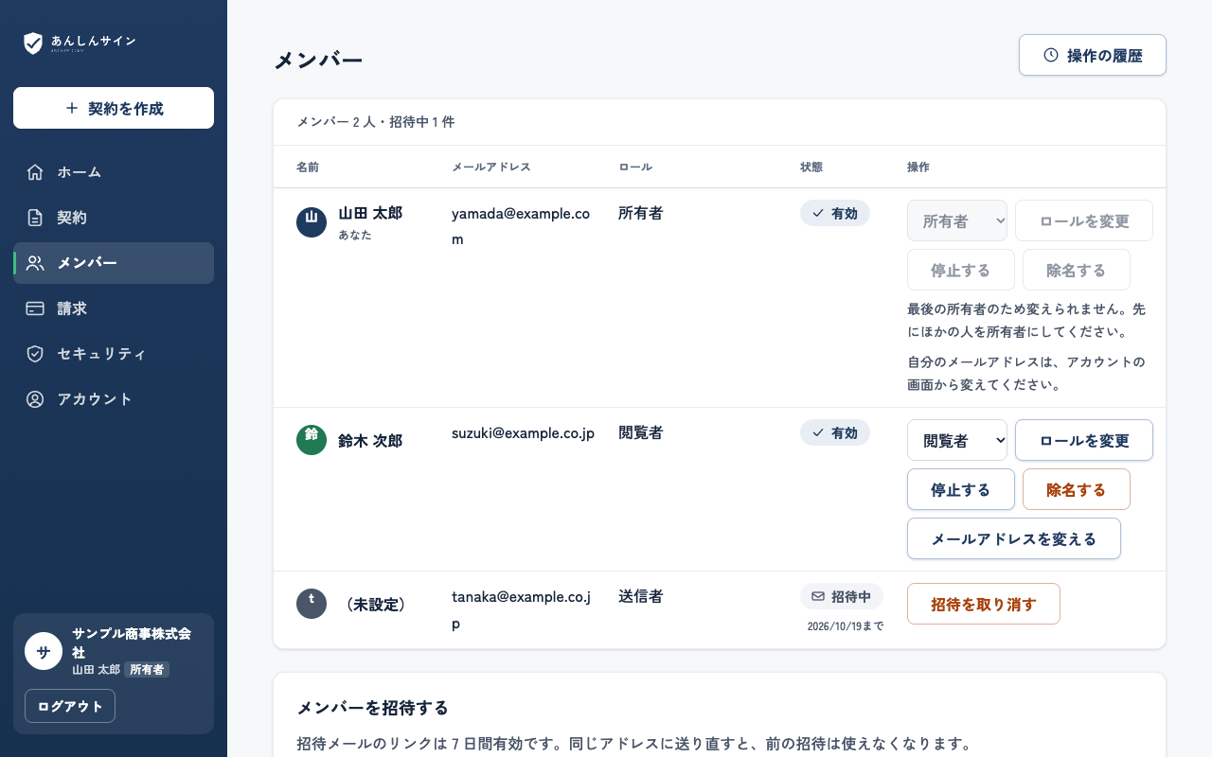The image size is (1212, 757).
Task: Click the people icon beside メンバー
Action: (x=35, y=263)
